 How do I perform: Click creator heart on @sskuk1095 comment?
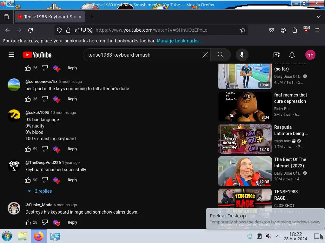(x=56, y=149)
